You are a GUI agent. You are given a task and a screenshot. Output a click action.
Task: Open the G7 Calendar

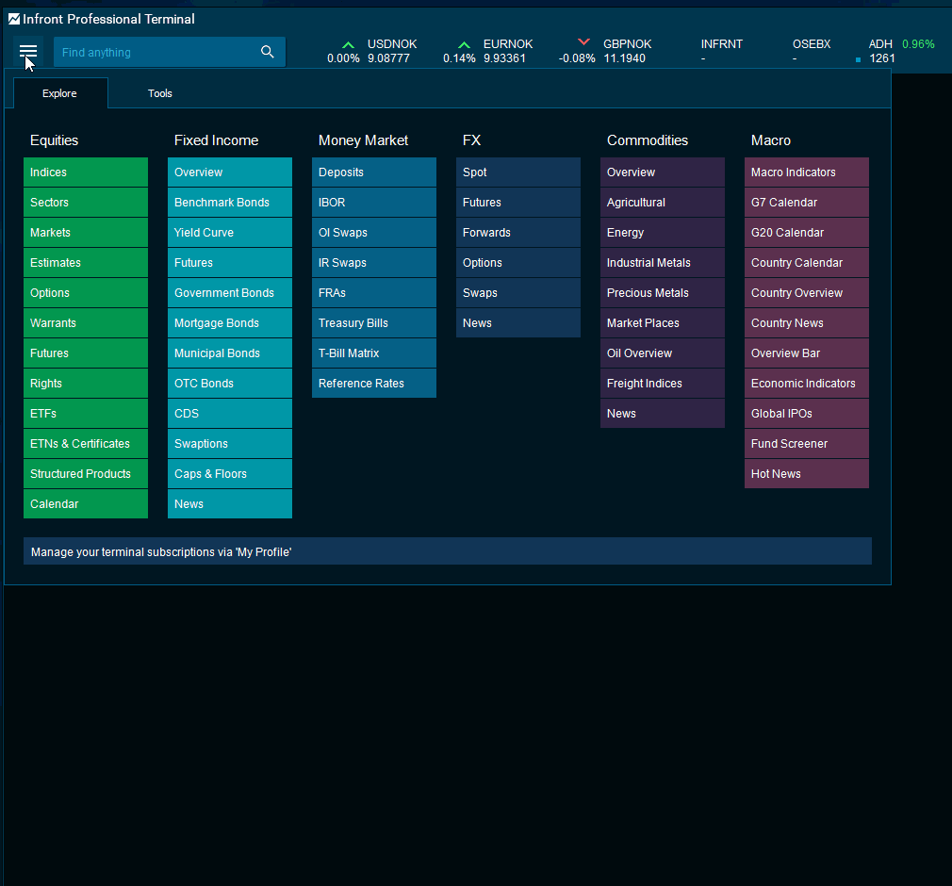(x=807, y=203)
